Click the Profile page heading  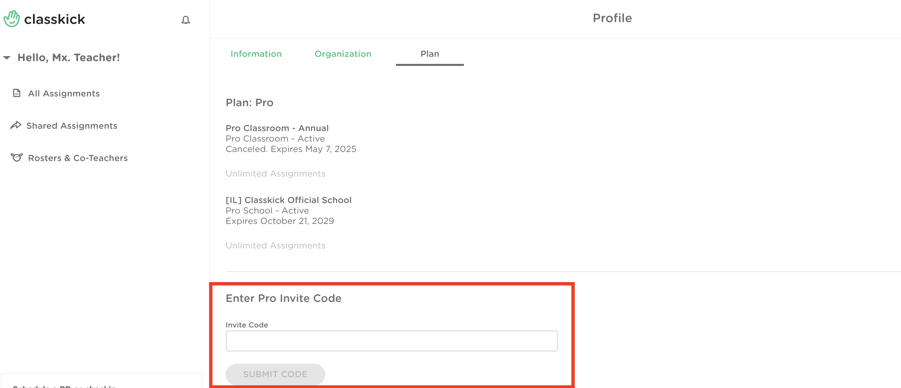coord(612,18)
